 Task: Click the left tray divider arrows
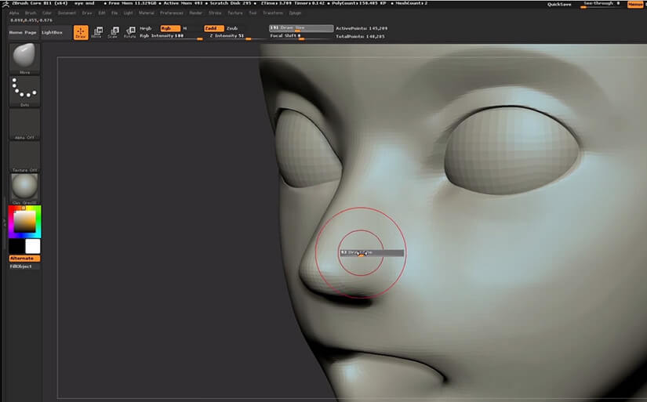[5, 223]
